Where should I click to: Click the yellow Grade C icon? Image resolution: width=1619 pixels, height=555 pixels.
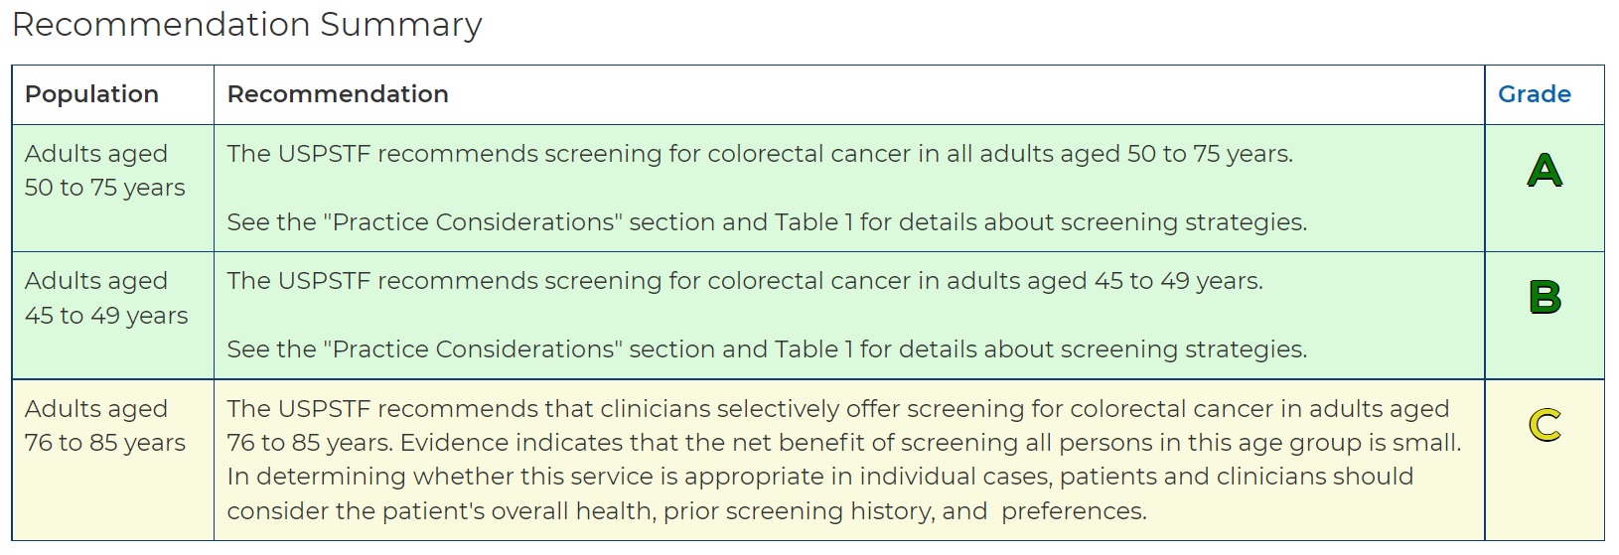pos(1545,425)
